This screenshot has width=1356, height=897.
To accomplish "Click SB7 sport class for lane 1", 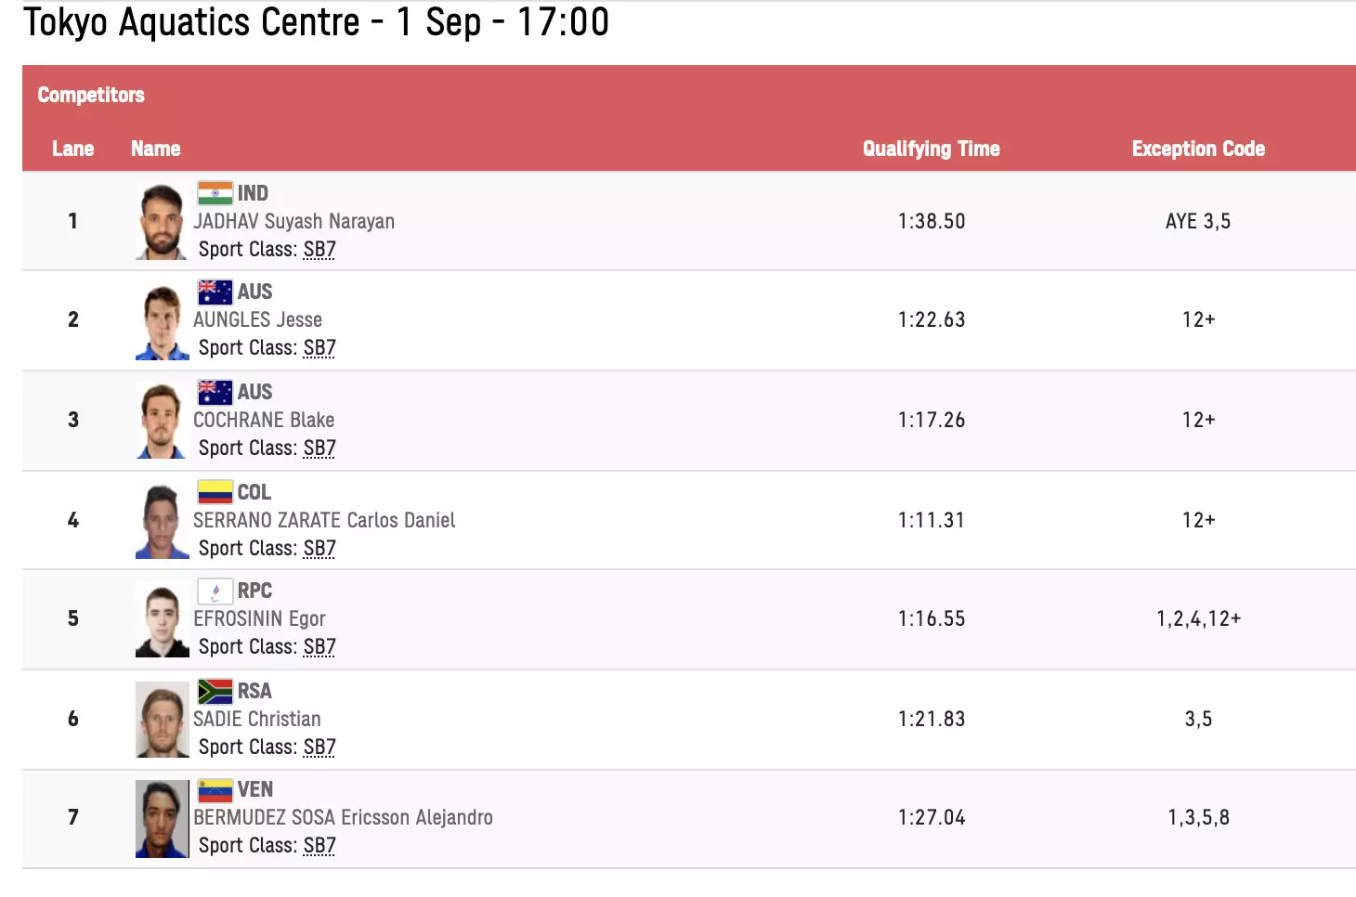I will [x=319, y=250].
